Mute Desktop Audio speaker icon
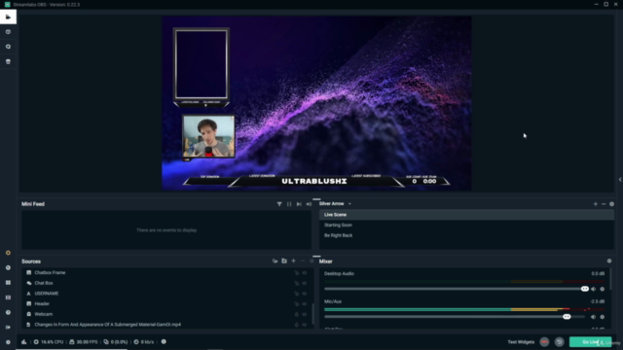623x350 pixels. coord(593,290)
